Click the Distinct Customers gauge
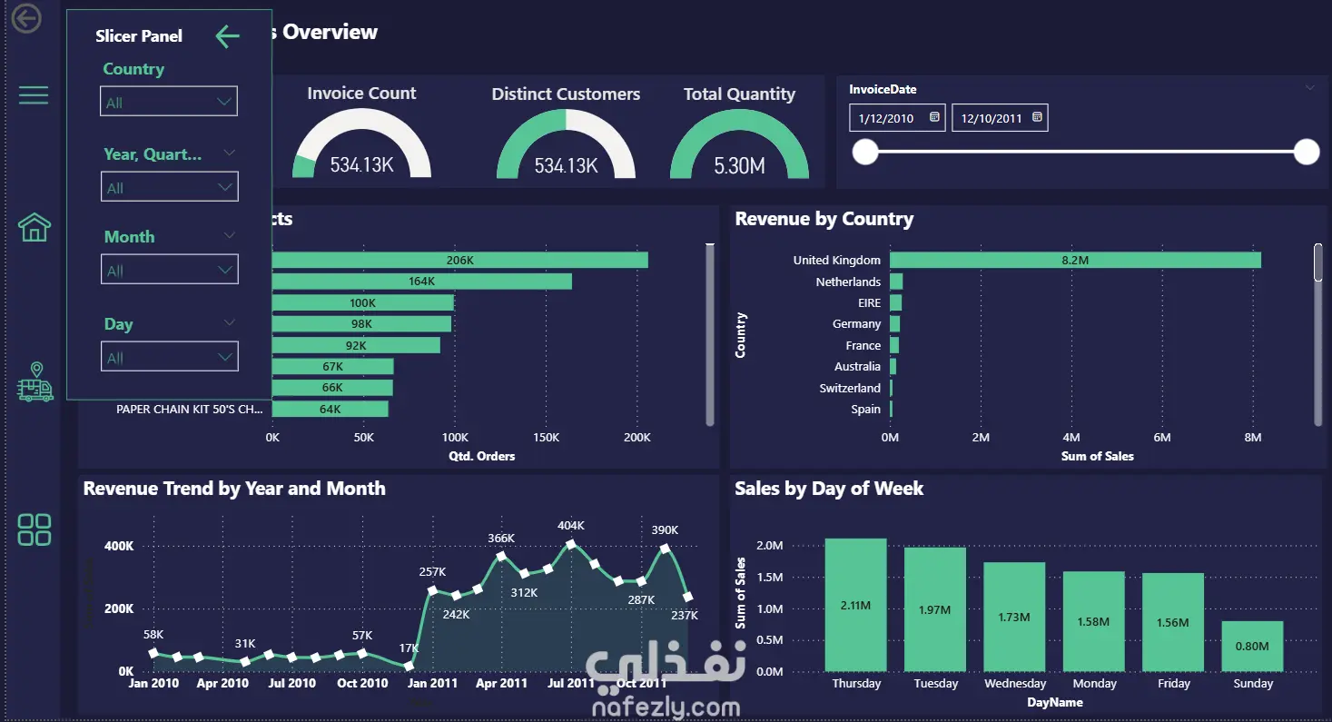Image resolution: width=1332 pixels, height=722 pixels. pos(566,143)
